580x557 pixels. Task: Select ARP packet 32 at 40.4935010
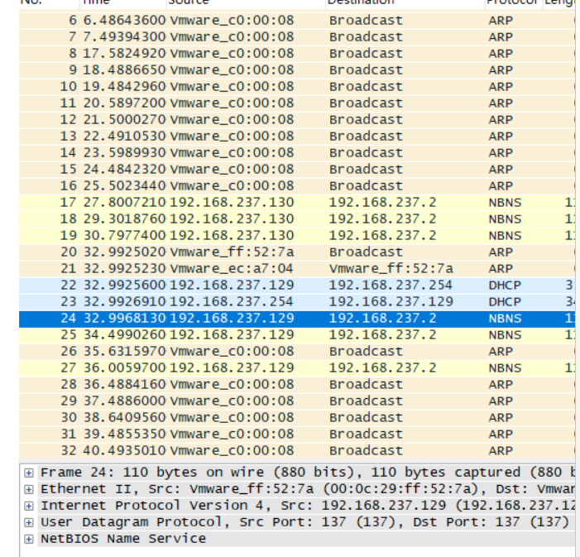click(x=297, y=450)
